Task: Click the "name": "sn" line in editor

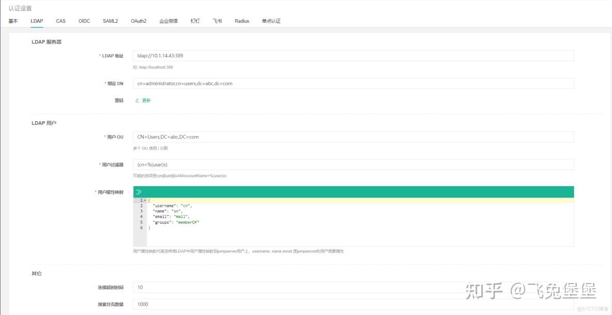Action: (x=168, y=211)
